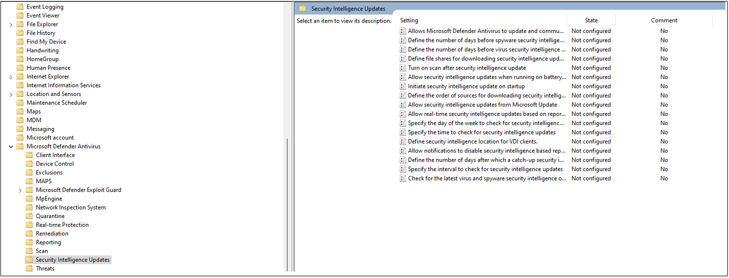Click the File History folder icon
The image size is (729, 278).
click(x=20, y=33)
